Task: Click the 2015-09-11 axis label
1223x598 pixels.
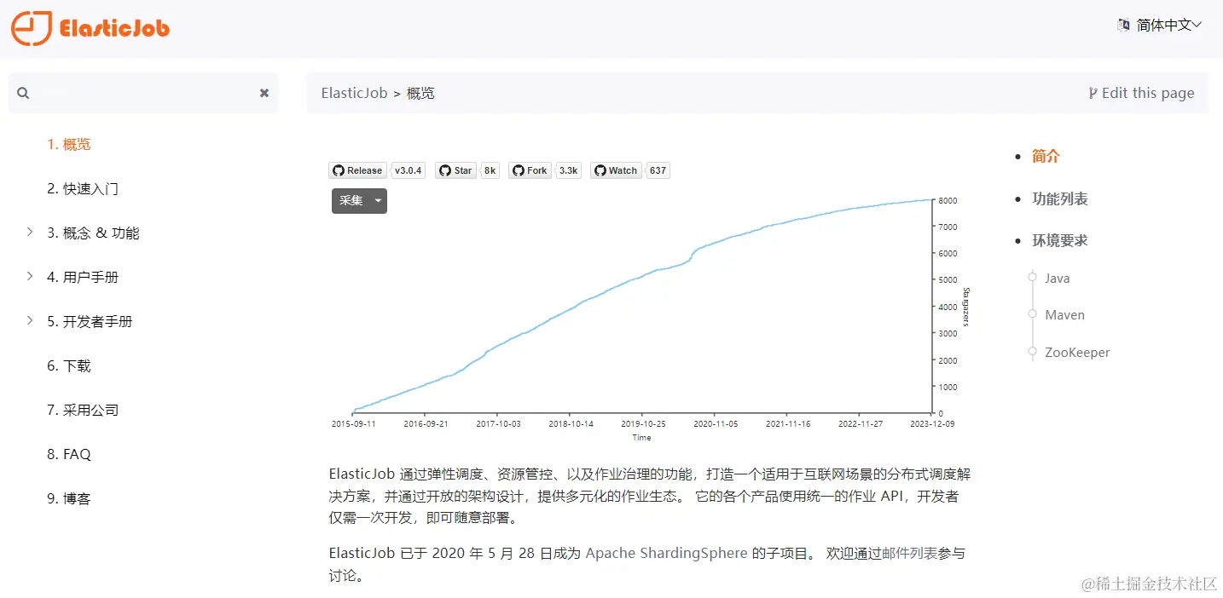Action: click(353, 423)
